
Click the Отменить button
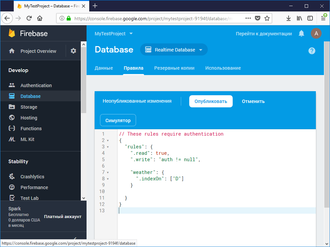[x=253, y=101]
